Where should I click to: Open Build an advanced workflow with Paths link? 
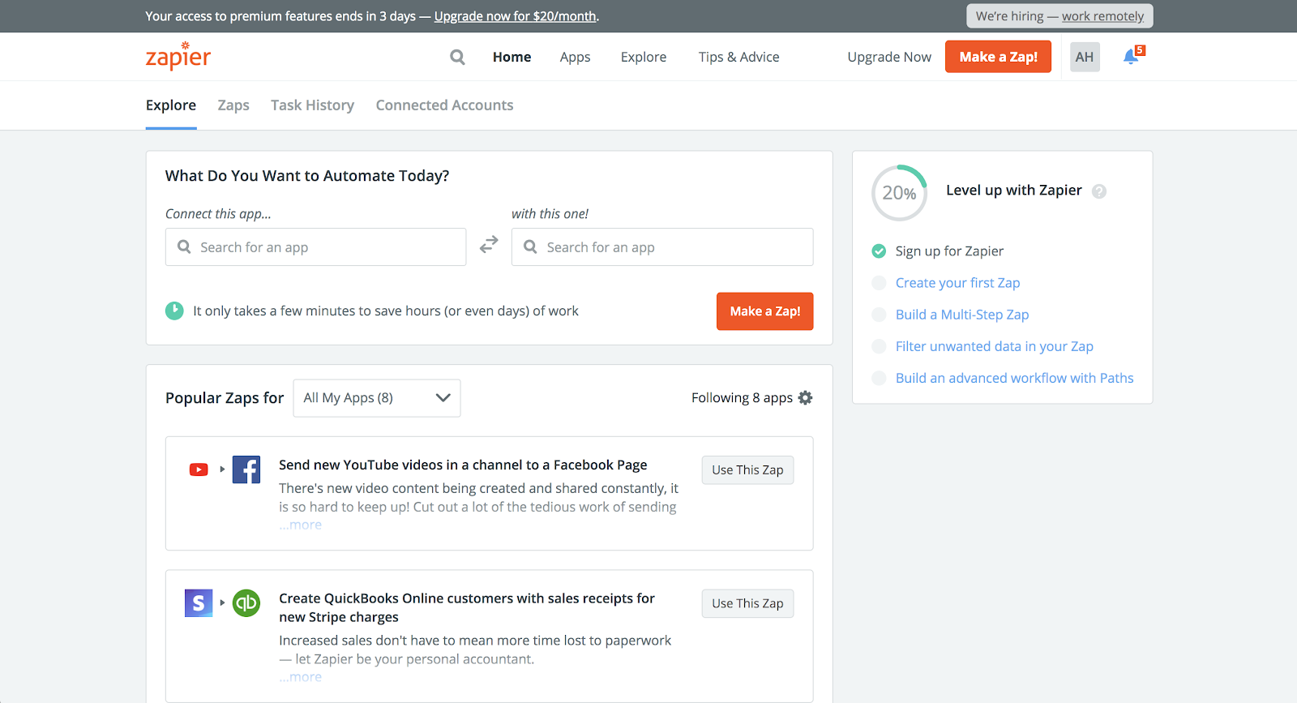[x=1015, y=378]
